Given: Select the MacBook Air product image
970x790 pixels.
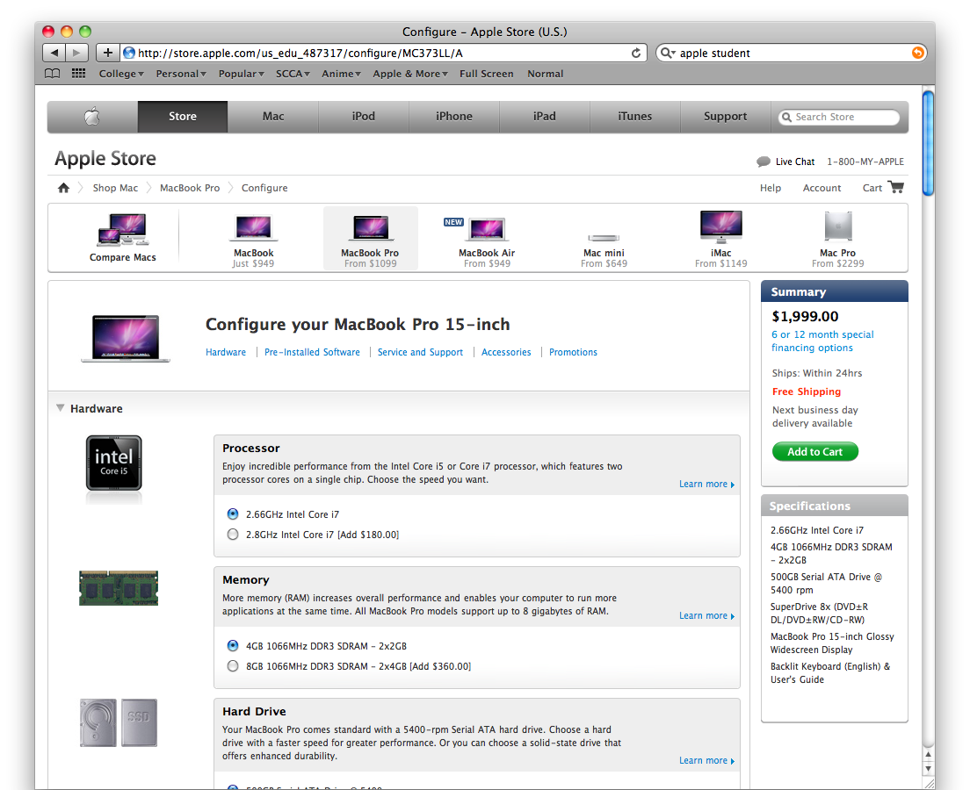Looking at the screenshot, I should point(487,229).
